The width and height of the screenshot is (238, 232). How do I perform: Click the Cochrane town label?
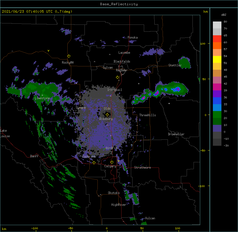(x=89, y=157)
